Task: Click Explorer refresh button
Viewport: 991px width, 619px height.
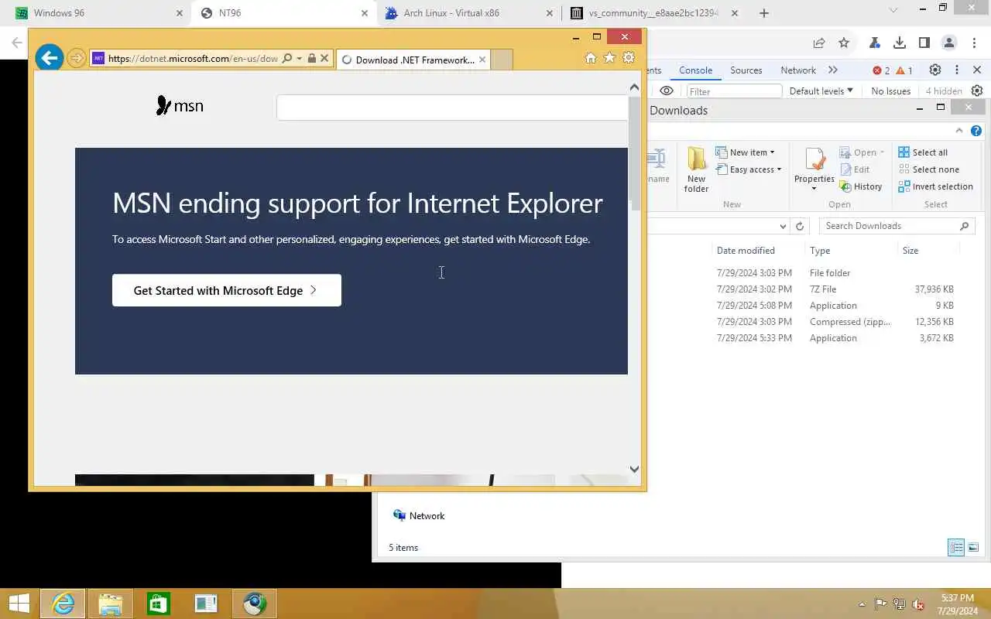Action: 800,226
